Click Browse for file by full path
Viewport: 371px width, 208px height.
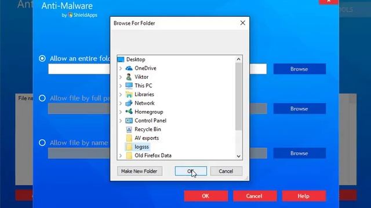pyautogui.click(x=300, y=109)
